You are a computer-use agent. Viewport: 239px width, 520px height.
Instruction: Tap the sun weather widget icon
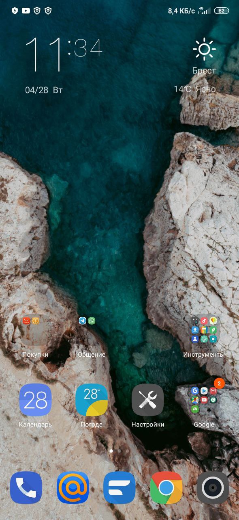[x=204, y=50]
